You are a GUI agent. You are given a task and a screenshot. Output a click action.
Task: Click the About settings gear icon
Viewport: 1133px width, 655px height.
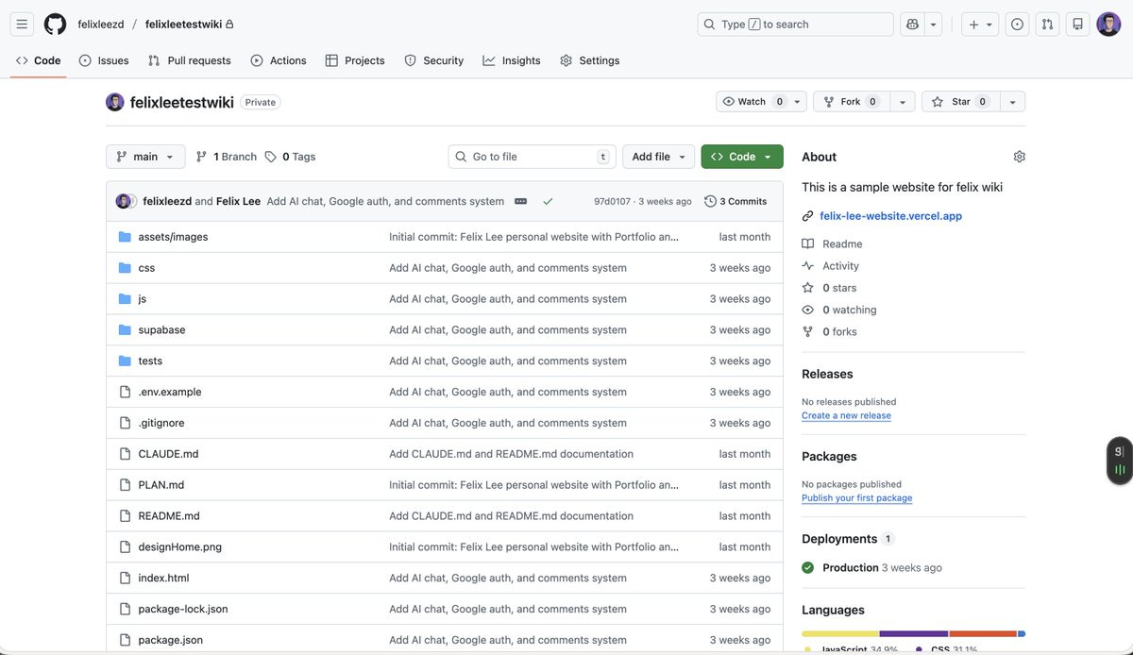(1019, 157)
